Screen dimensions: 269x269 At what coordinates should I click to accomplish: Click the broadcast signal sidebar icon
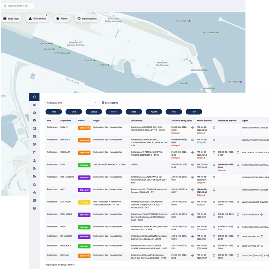(x=34, y=113)
